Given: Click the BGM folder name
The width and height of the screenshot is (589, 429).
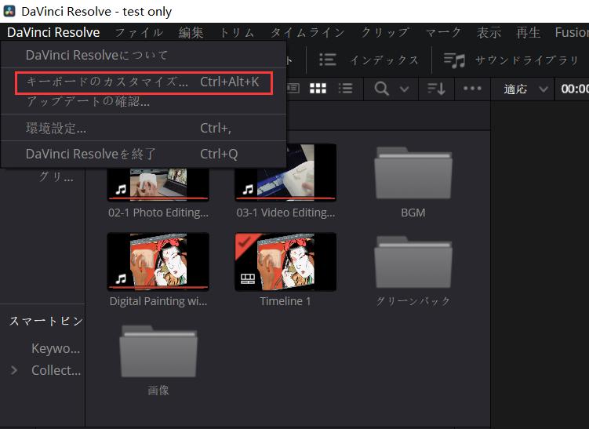Looking at the screenshot, I should 413,213.
